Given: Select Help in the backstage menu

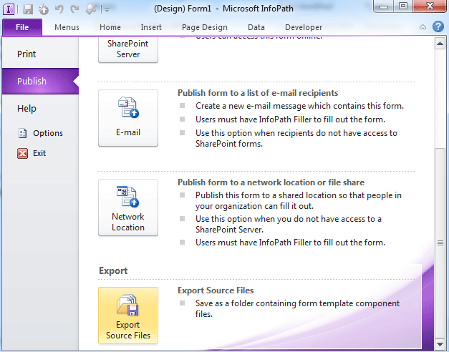Looking at the screenshot, I should pos(40,109).
